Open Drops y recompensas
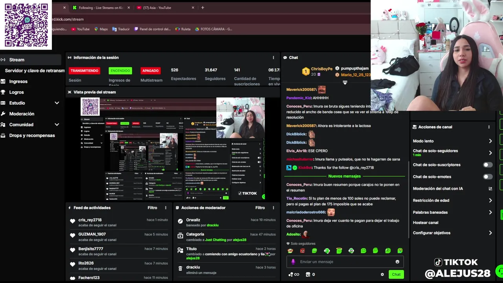The width and height of the screenshot is (503, 283). [32, 135]
